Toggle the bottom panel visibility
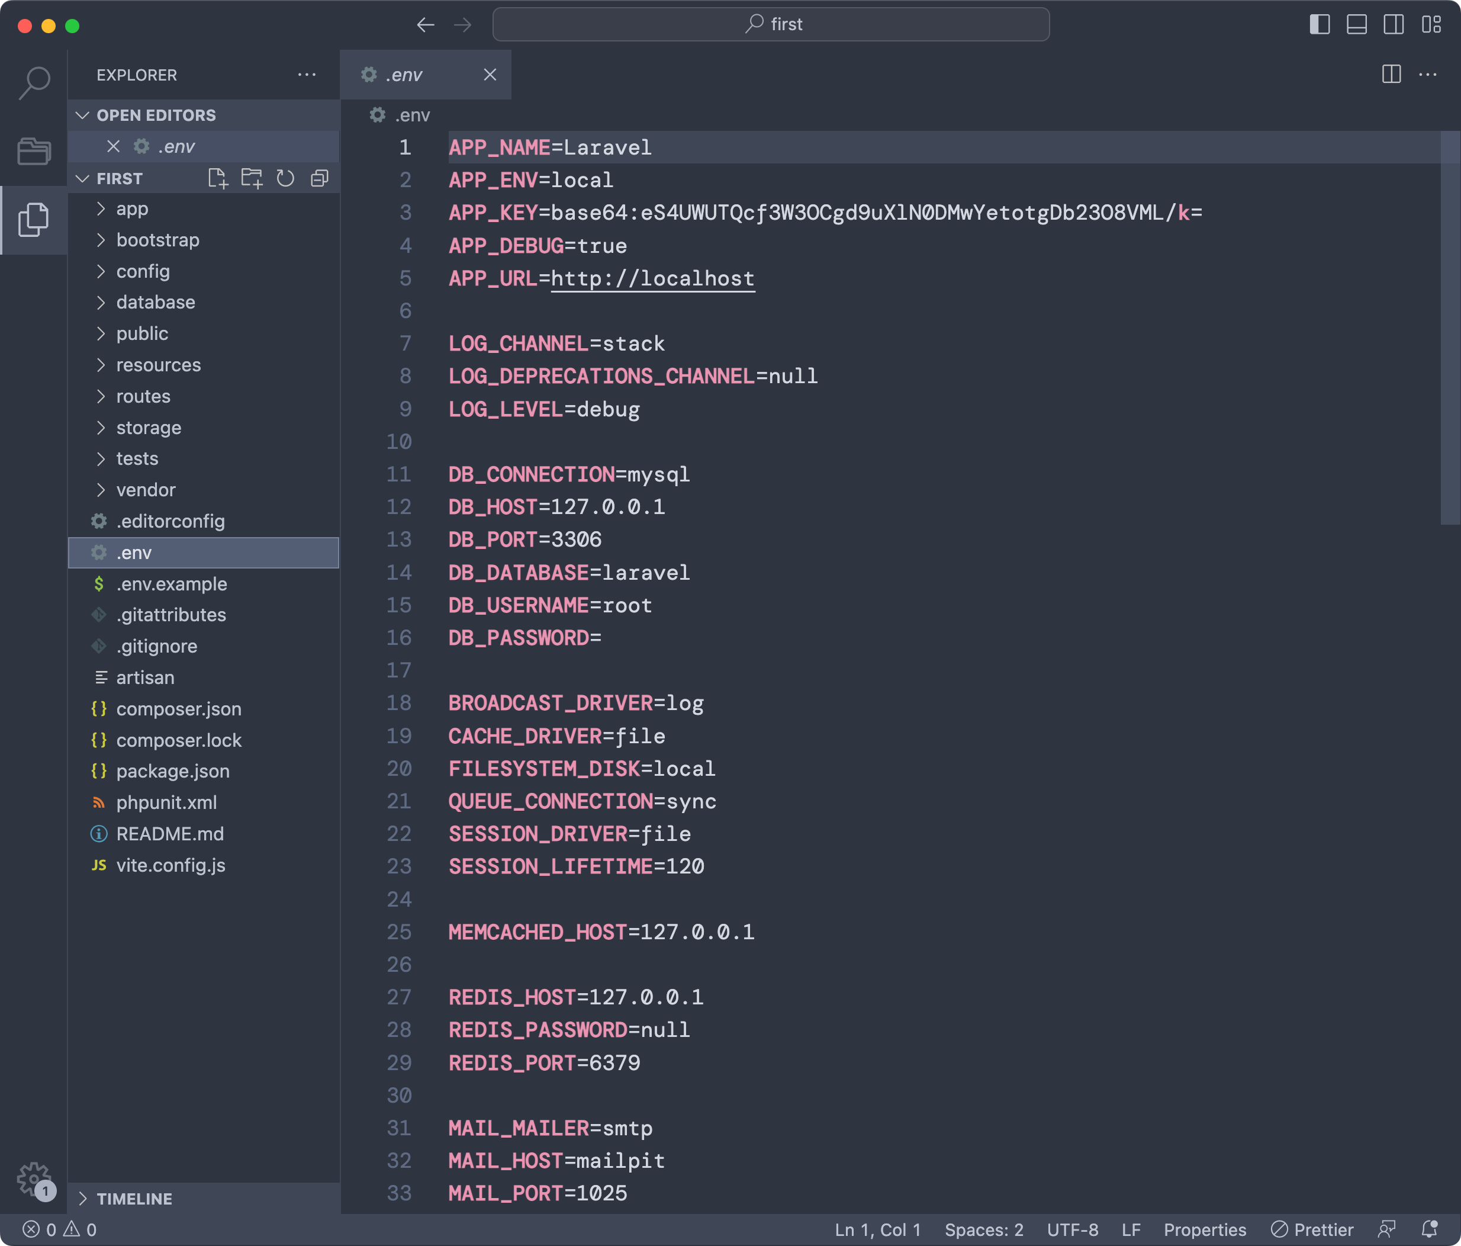The image size is (1461, 1246). tap(1357, 25)
